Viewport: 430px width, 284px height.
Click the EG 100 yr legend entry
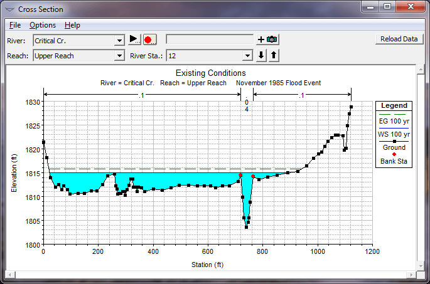(394, 120)
